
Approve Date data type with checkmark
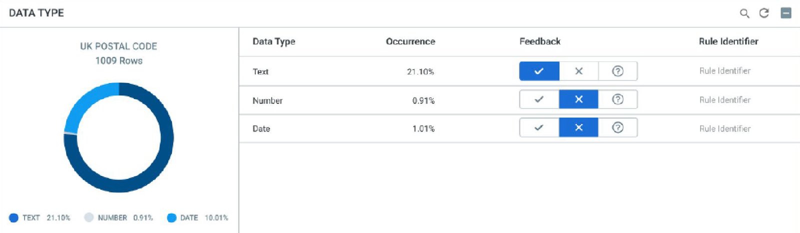[539, 127]
